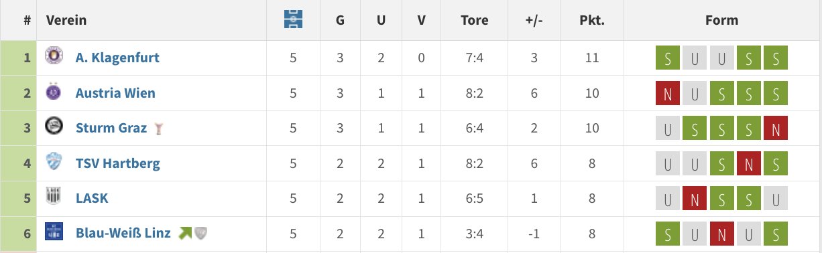Click the Austria Wien club crest

[54, 92]
